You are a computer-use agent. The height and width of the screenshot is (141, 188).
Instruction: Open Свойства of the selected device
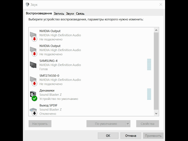[x=147, y=124]
